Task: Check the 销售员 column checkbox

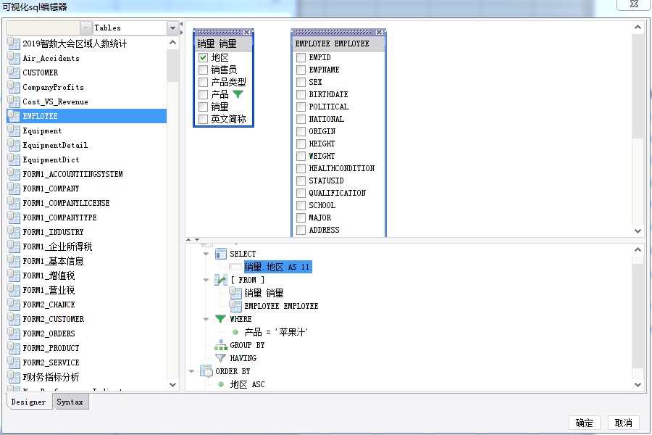Action: click(x=203, y=70)
